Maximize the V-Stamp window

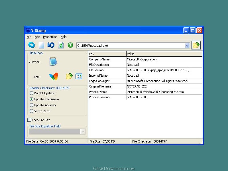(x=193, y=30)
